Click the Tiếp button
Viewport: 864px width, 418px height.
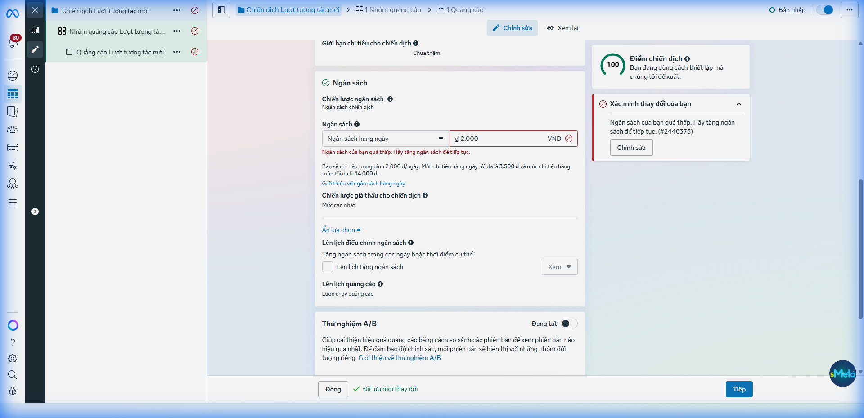(x=739, y=389)
